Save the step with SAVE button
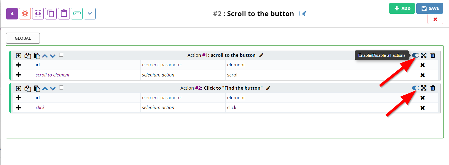Image resolution: width=449 pixels, height=165 pixels. point(430,8)
